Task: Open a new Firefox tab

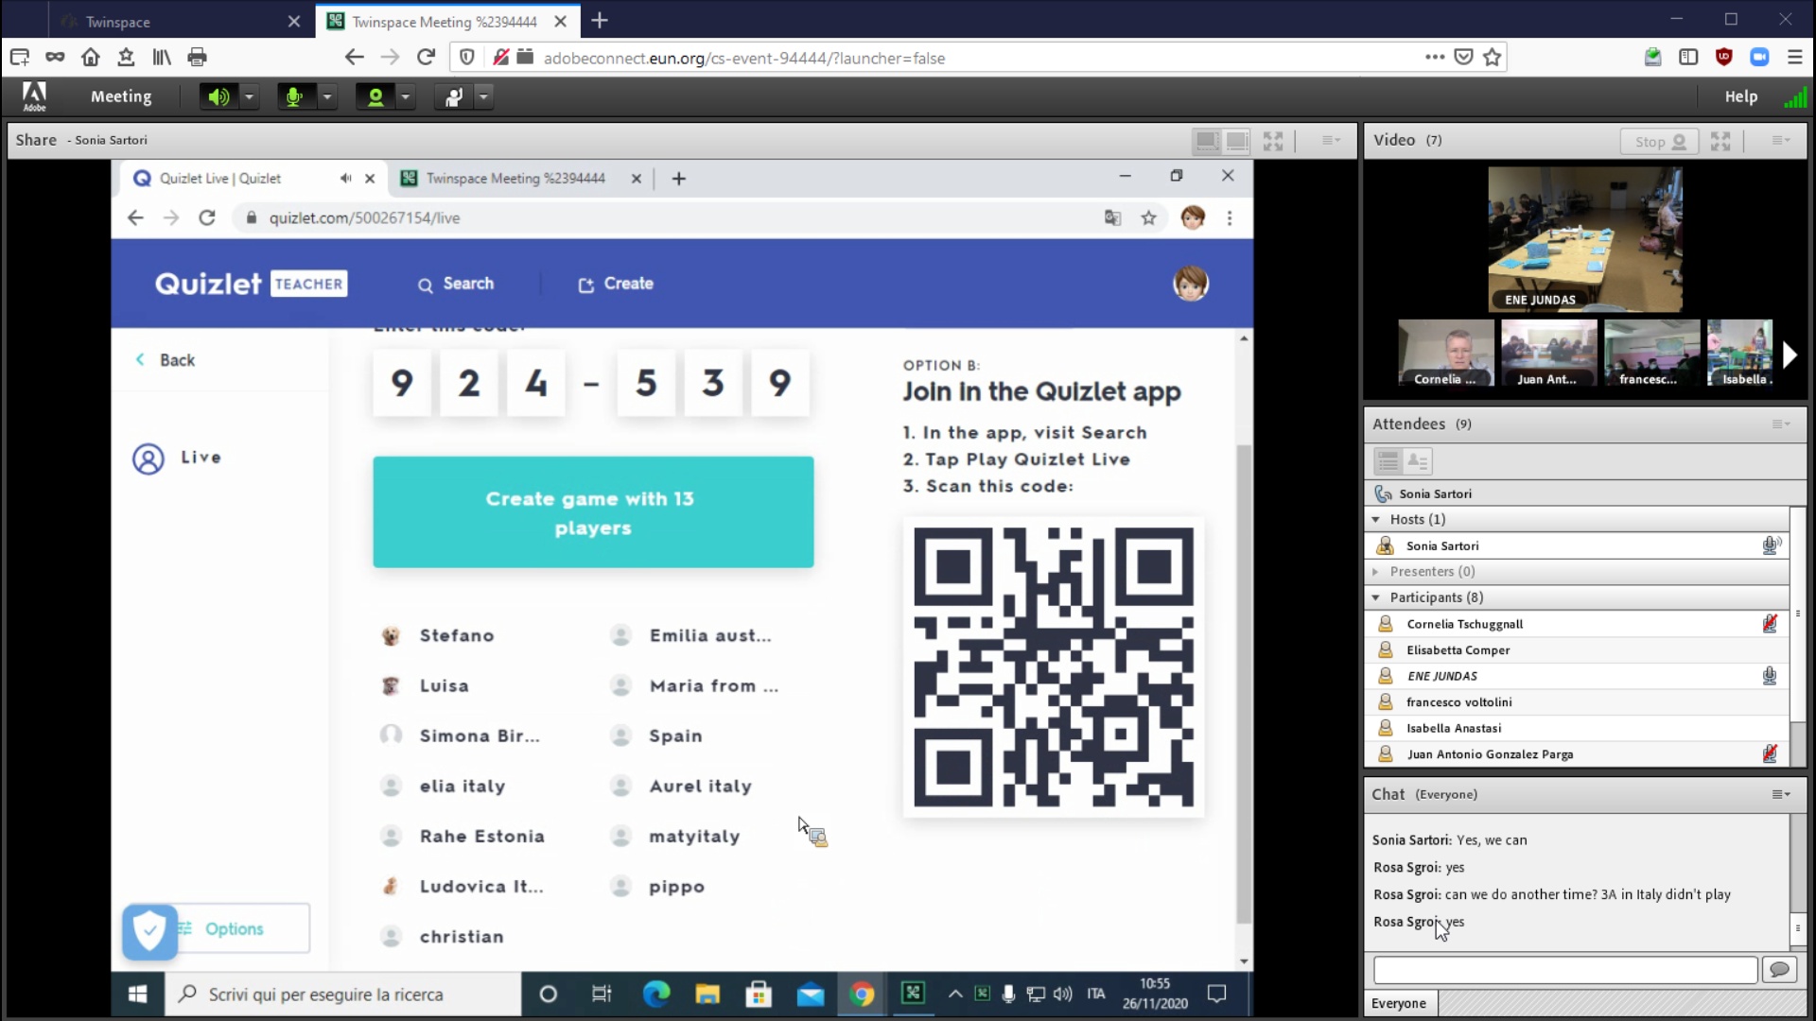Action: tap(600, 21)
